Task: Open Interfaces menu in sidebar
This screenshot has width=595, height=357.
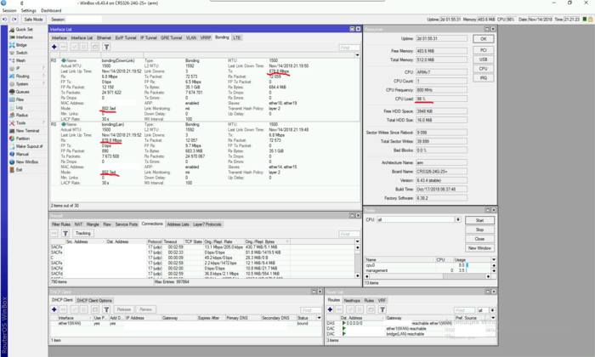Action: click(25, 37)
